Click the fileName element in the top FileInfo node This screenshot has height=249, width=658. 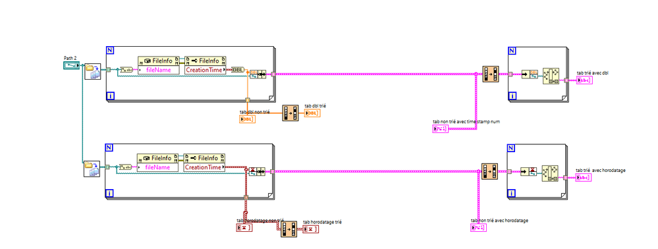pos(158,70)
